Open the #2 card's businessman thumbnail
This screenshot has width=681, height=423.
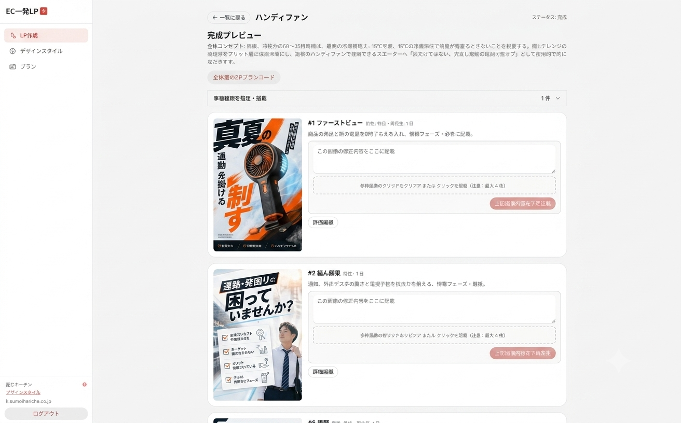pyautogui.click(x=257, y=335)
